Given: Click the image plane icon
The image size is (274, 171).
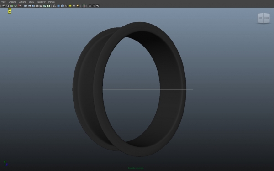Looking at the screenshot, I should pos(16,6).
